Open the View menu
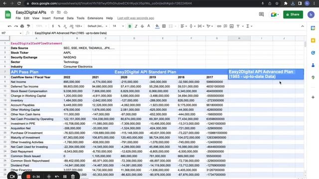Image resolution: width=319 pixels, height=179 pixels. coord(35,18)
